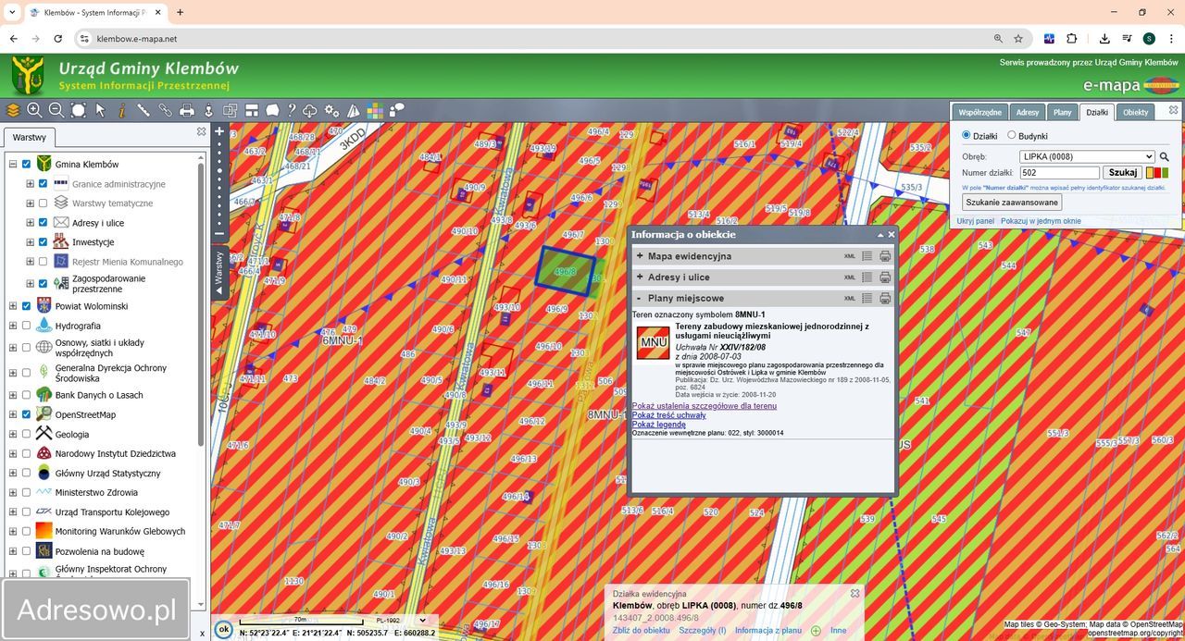Click the Numer działki input field
Image resolution: width=1185 pixels, height=641 pixels.
coord(1060,173)
